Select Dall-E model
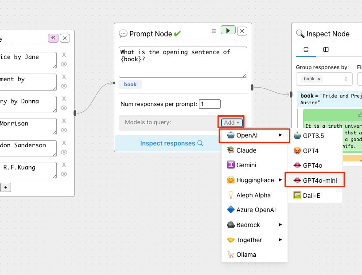Image resolution: width=362 pixels, height=275 pixels. 315,196
